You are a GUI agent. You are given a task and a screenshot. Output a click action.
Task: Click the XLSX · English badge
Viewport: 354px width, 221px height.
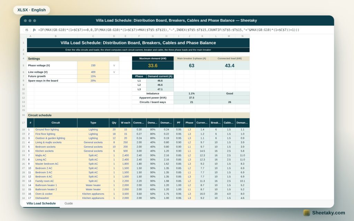(31, 10)
